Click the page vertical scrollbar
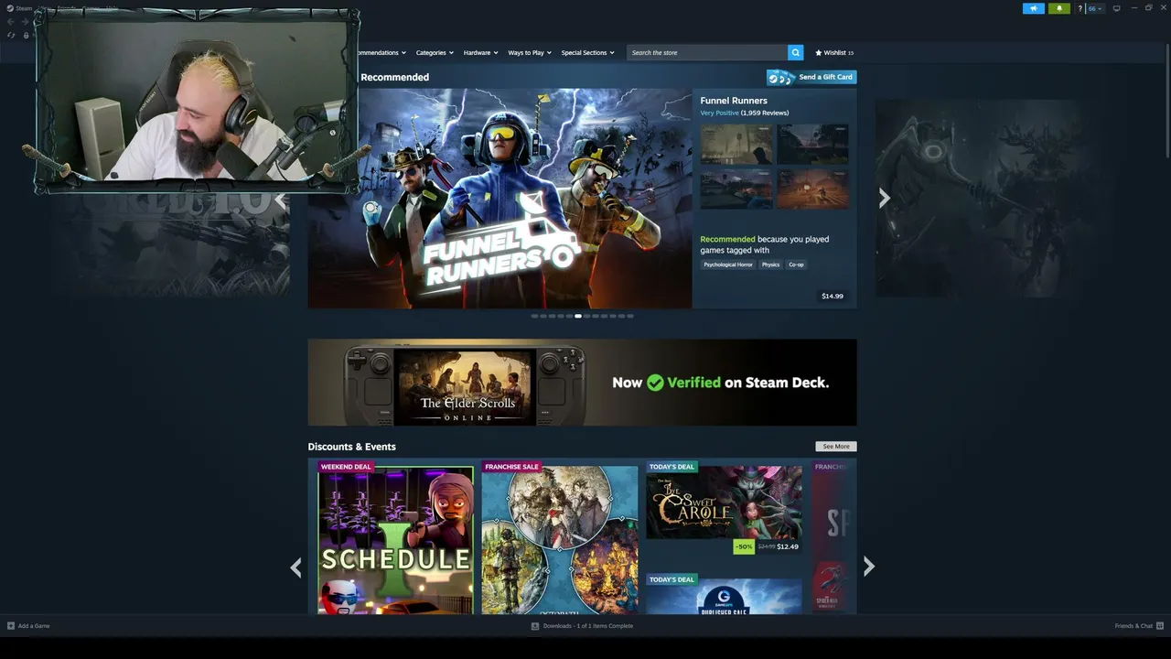The width and height of the screenshot is (1171, 659). tap(1167, 101)
